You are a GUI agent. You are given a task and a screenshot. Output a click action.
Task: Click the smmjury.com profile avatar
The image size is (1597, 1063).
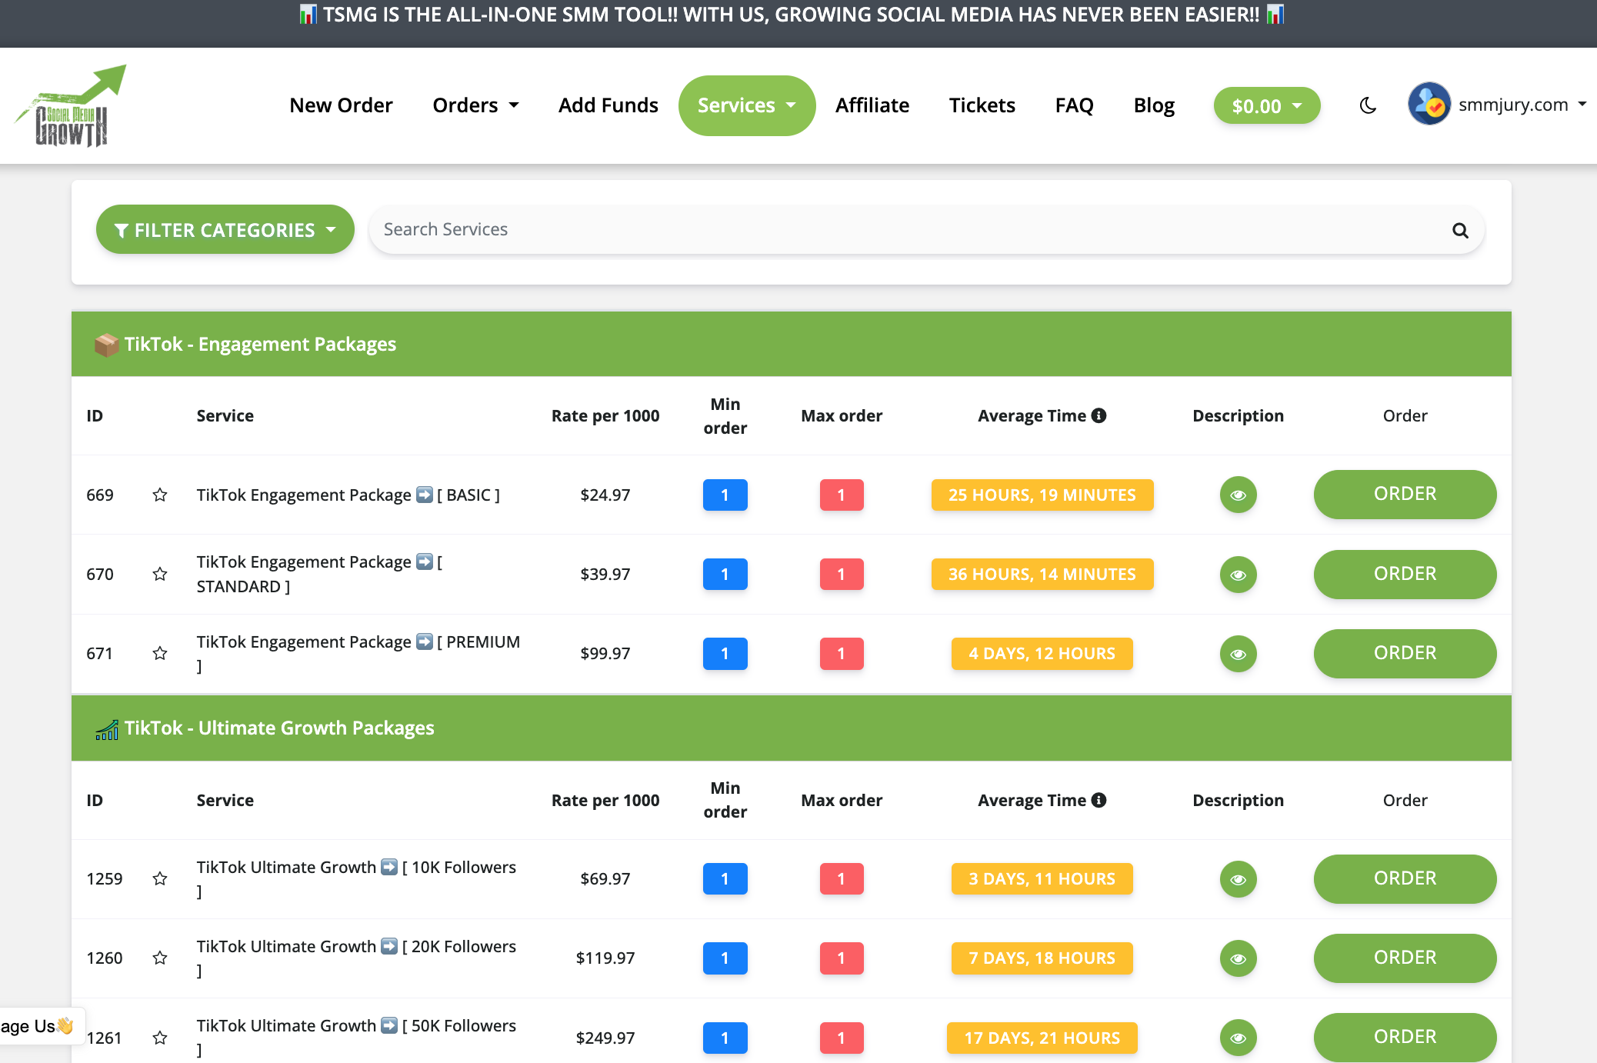click(x=1429, y=104)
